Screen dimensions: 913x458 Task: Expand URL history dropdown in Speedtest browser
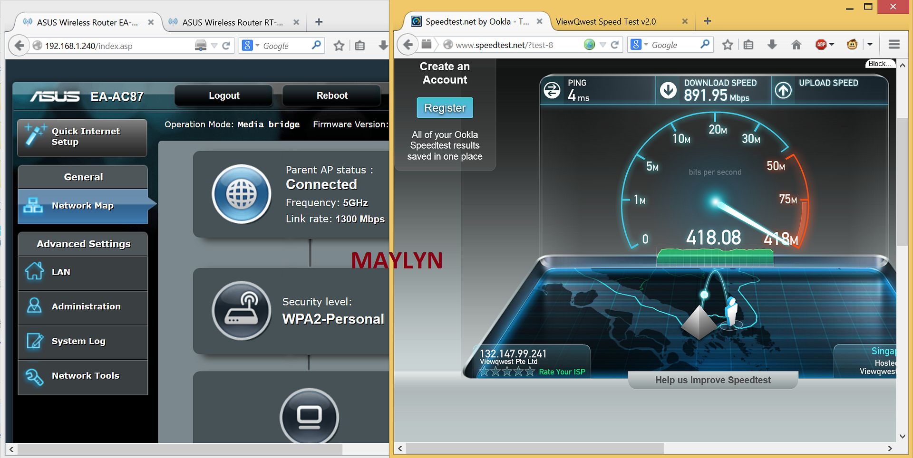tap(602, 45)
